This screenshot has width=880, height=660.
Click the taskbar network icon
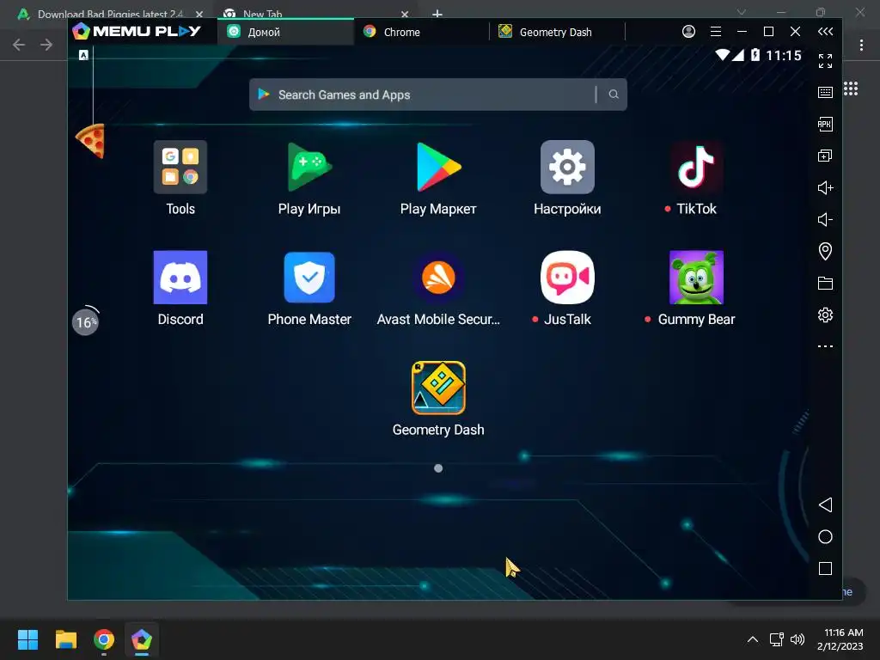777,639
